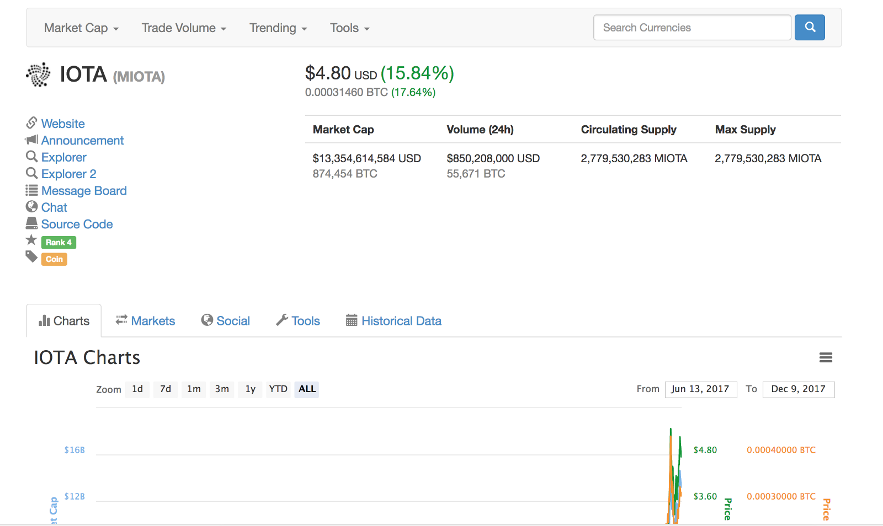Click the market cap value $13,354,614,584 USD
Screen dimensions: 883x526
(367, 159)
